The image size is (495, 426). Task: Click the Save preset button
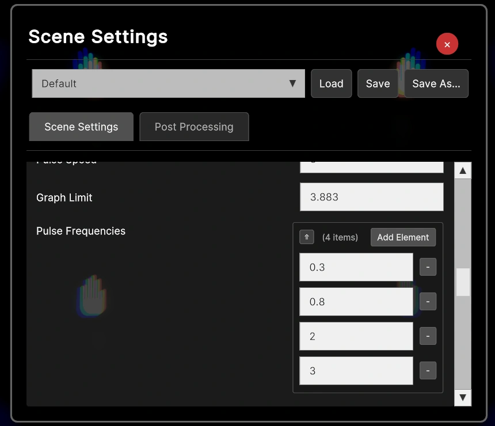[x=378, y=83]
